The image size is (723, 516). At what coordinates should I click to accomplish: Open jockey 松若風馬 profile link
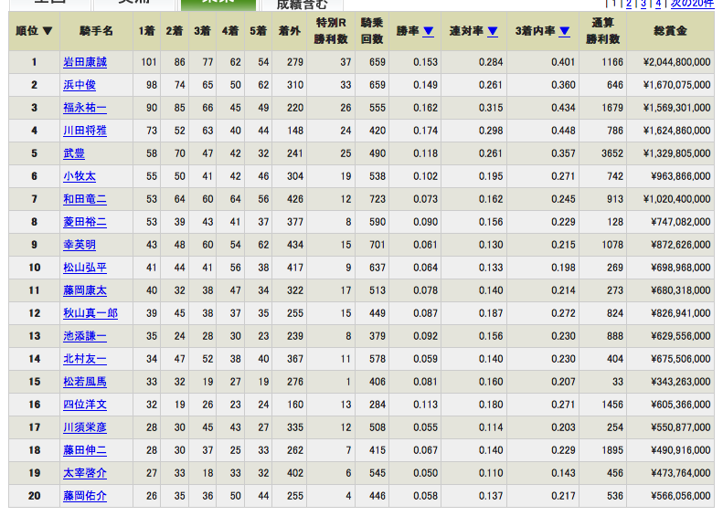point(85,382)
